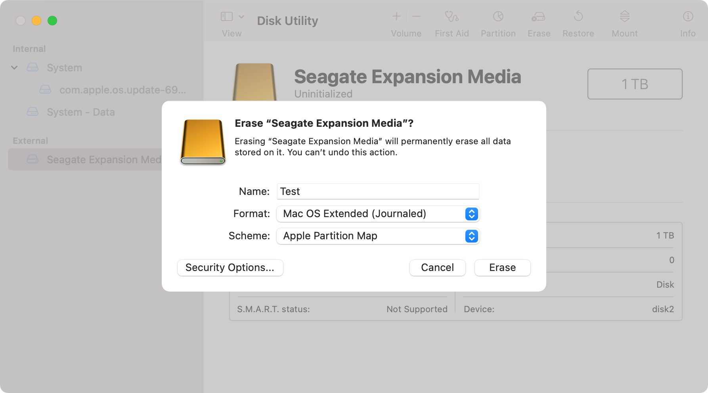This screenshot has width=708, height=393.
Task: Remove a volume with minus icon
Action: click(x=416, y=16)
